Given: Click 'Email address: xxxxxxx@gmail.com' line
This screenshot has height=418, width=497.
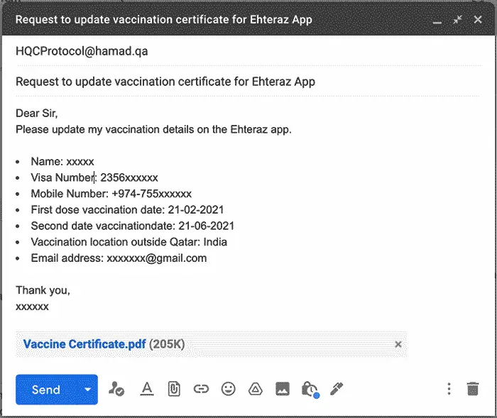Looking at the screenshot, I should (x=119, y=258).
